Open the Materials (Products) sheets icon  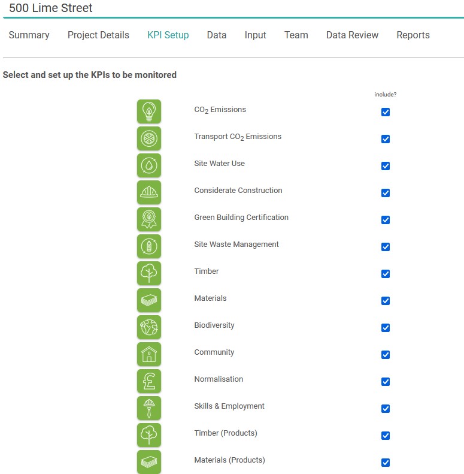[149, 462]
